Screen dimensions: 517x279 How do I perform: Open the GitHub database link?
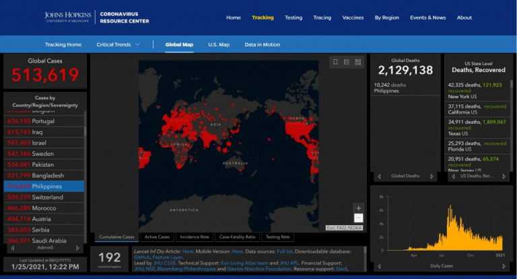click(142, 257)
